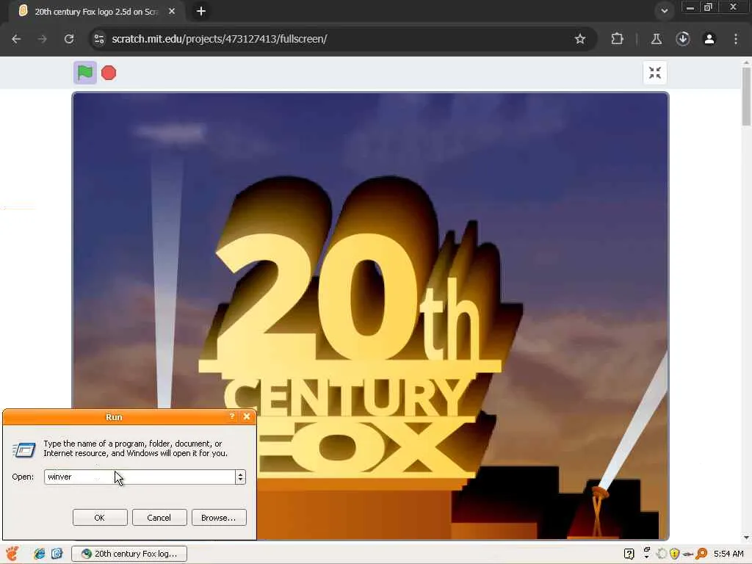The width and height of the screenshot is (752, 564).
Task: Open the security shield tray icon
Action: pos(674,554)
